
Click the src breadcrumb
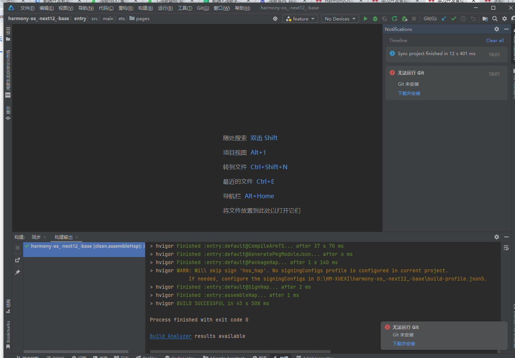click(x=95, y=19)
